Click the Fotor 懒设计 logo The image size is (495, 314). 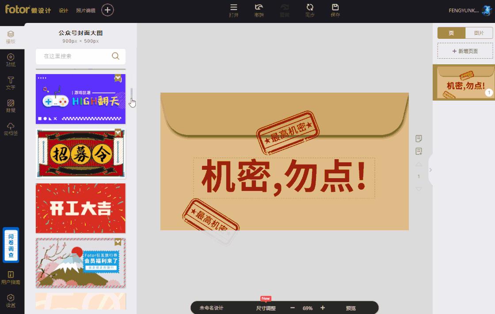[x=28, y=9]
